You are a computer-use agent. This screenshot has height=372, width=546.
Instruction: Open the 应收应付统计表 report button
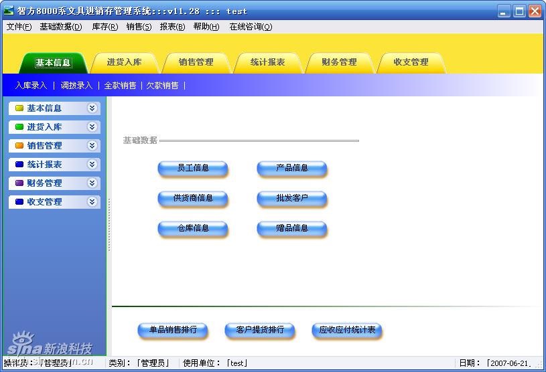(x=347, y=331)
